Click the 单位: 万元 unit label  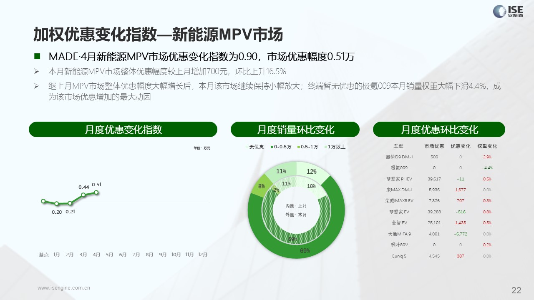coord(202,148)
